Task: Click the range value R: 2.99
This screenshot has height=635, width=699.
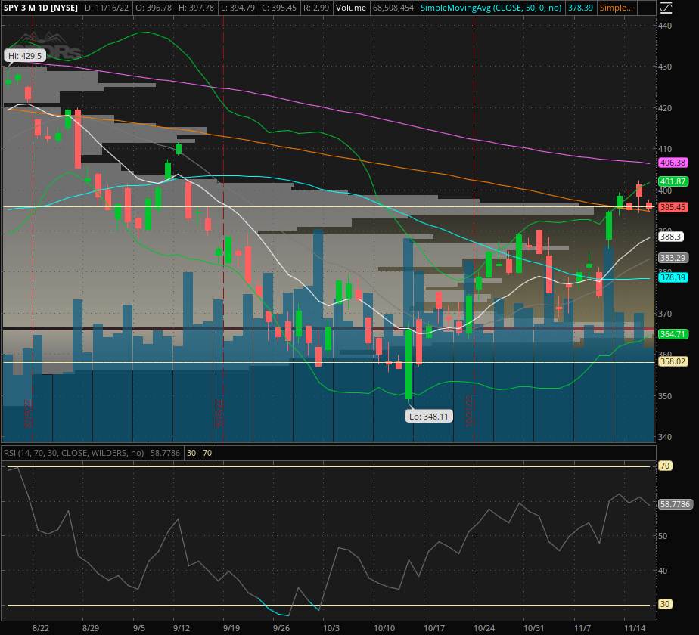Action: (x=316, y=8)
